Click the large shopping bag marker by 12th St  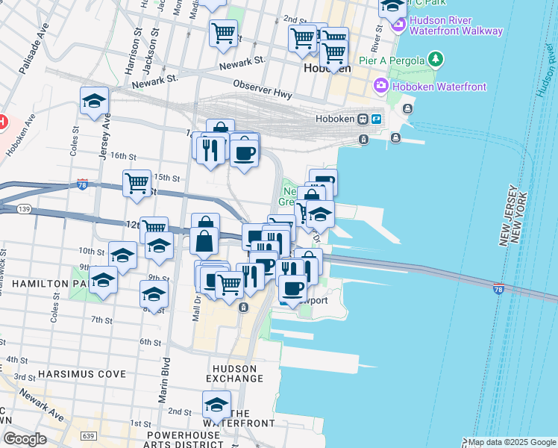[204, 243]
